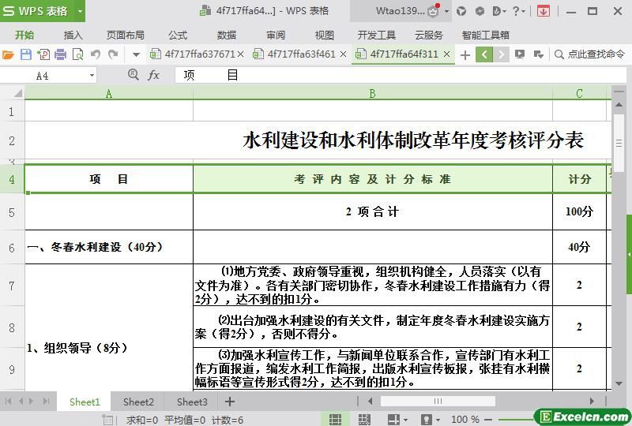
Task: Switch to normal view in status bar
Action: [x=335, y=419]
